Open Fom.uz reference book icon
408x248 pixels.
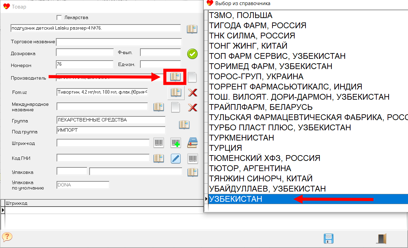coord(176,92)
